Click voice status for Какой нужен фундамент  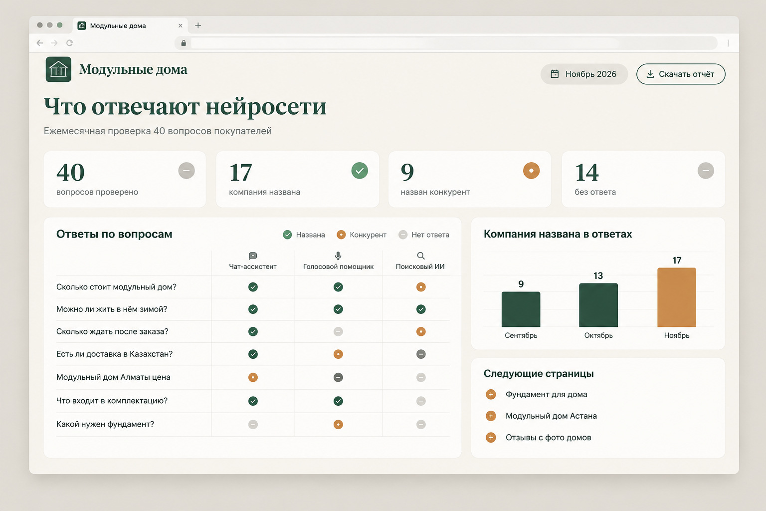tap(338, 425)
